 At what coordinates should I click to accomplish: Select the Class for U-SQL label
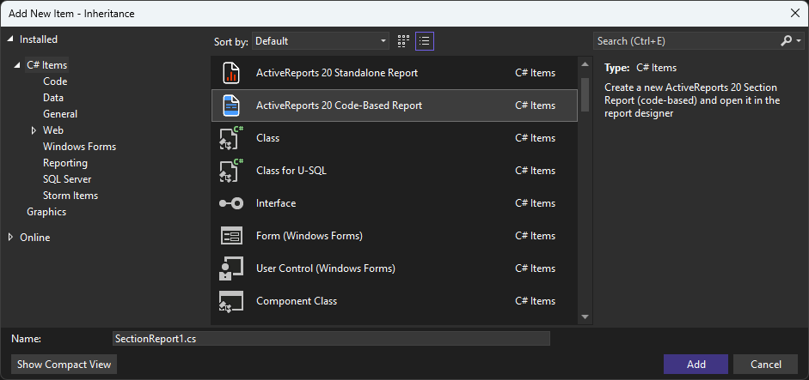[x=291, y=171]
